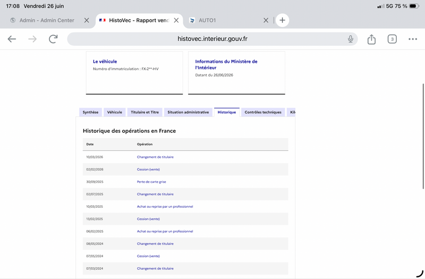The width and height of the screenshot is (425, 279).
Task: Tap the 5G signal indicator
Action: pyautogui.click(x=389, y=6)
